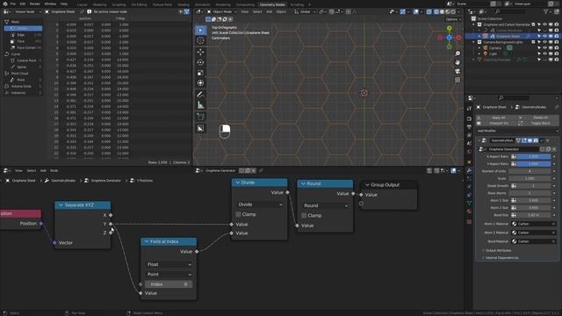Screen dimensions: 562x316
Task: Toggle visibility eye for Light object
Action: tap(544, 54)
